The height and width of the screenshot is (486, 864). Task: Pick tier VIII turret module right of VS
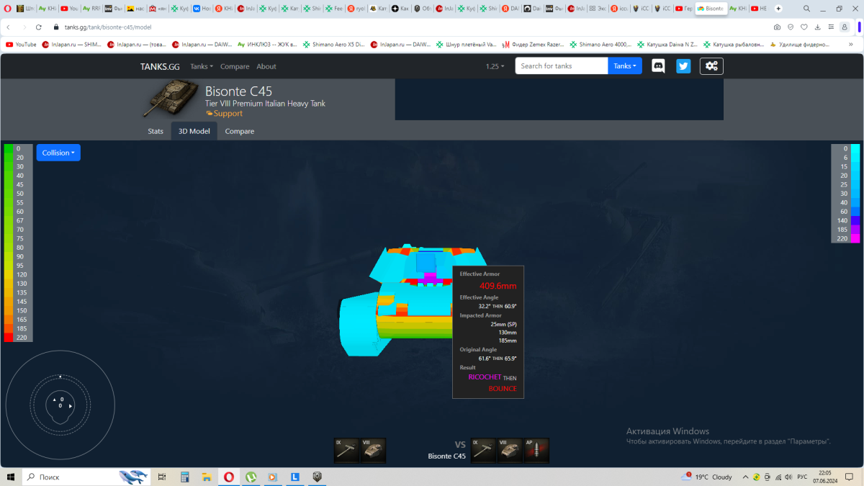pyautogui.click(x=510, y=450)
